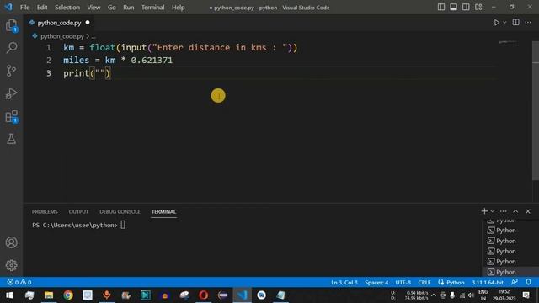
Task: Toggle the bottom panel layout button
Action: point(453,8)
